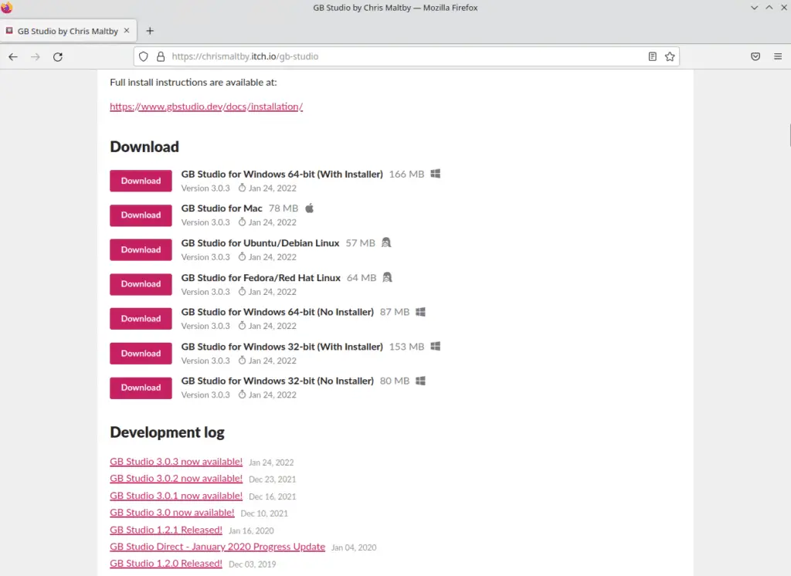
Task: Download Windows 64-bit No Installer version
Action: tap(141, 319)
